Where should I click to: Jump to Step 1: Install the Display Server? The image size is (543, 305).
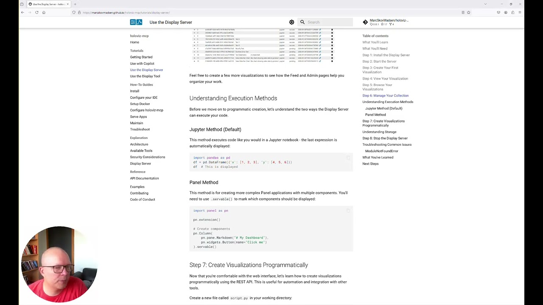coord(386,55)
